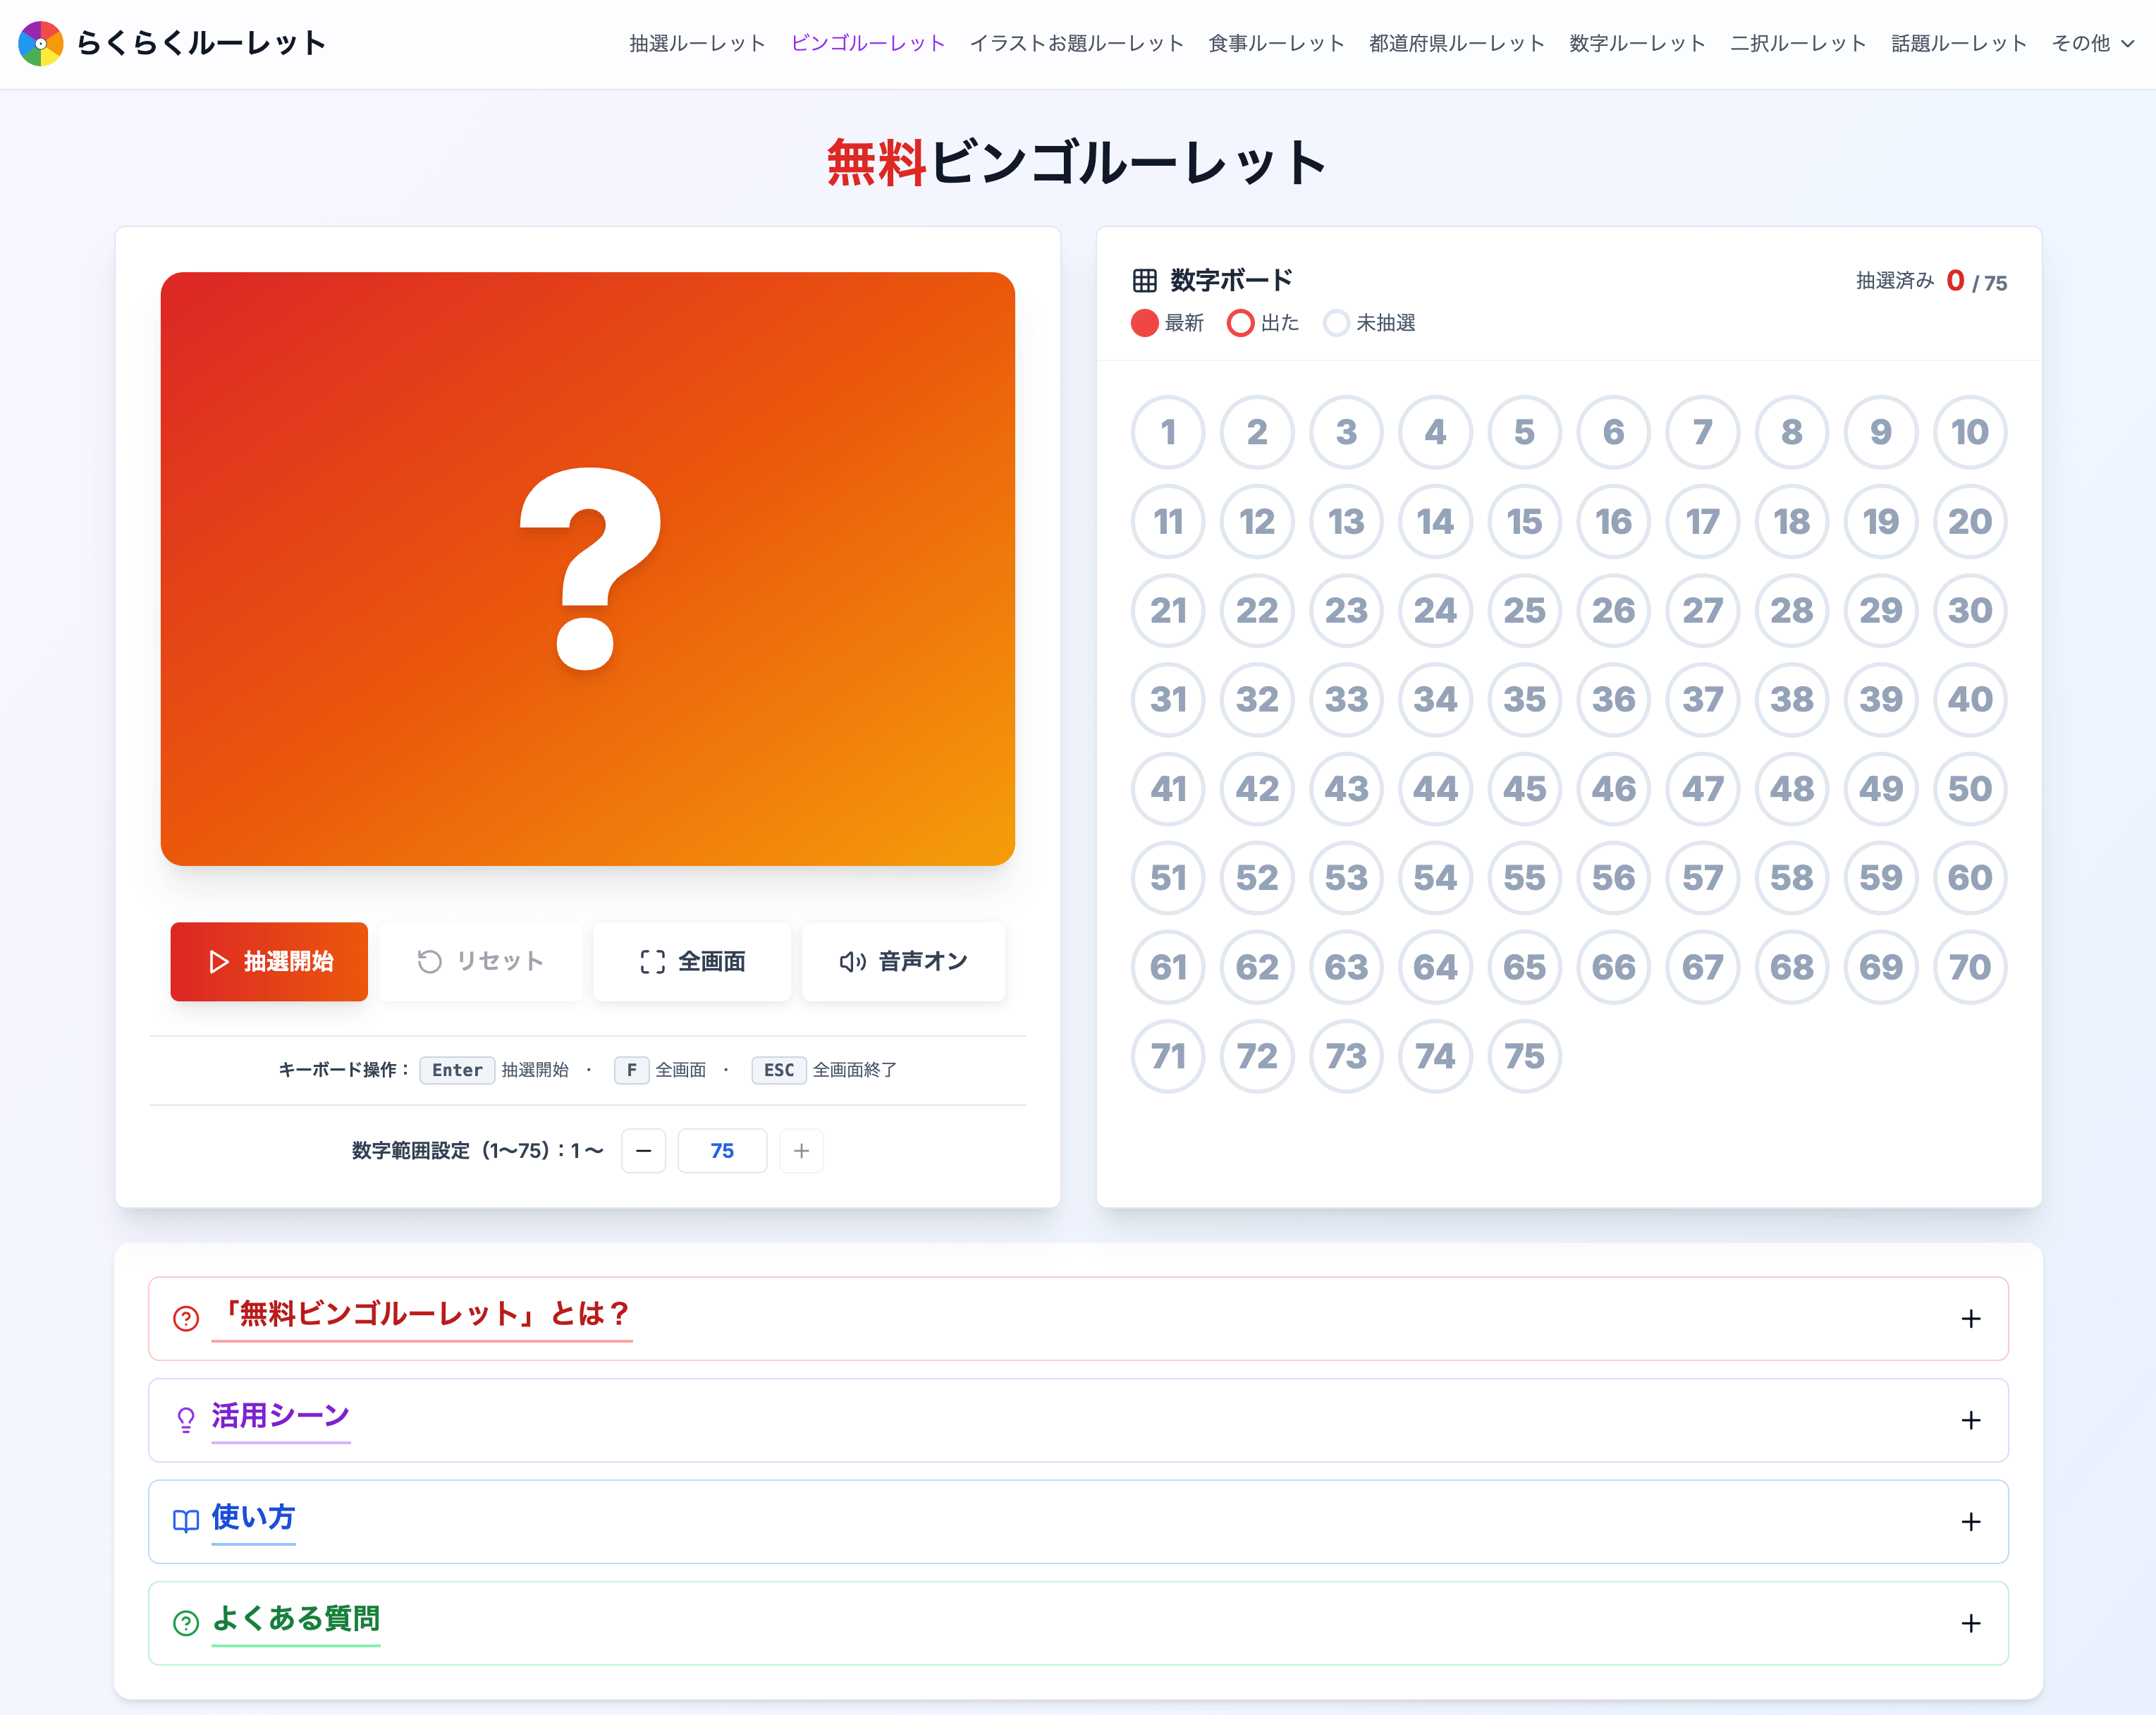Image resolution: width=2156 pixels, height=1715 pixels.
Task: Click the range input field showing 75
Action: pyautogui.click(x=722, y=1151)
